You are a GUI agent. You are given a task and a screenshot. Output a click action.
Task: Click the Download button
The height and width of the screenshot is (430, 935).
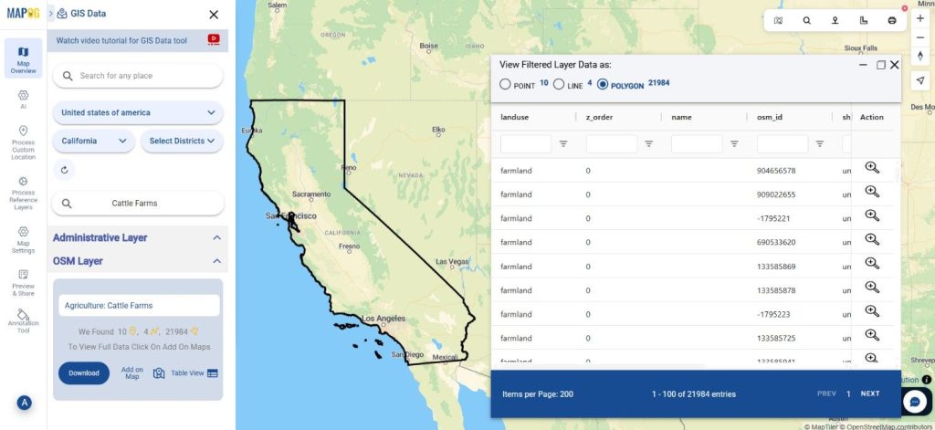(x=84, y=373)
